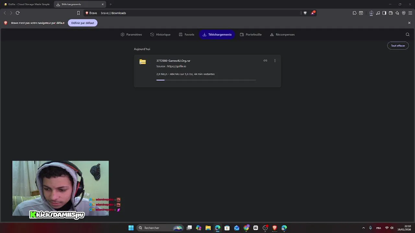Click the download speed status text
The width and height of the screenshot is (415, 233).
point(185,74)
